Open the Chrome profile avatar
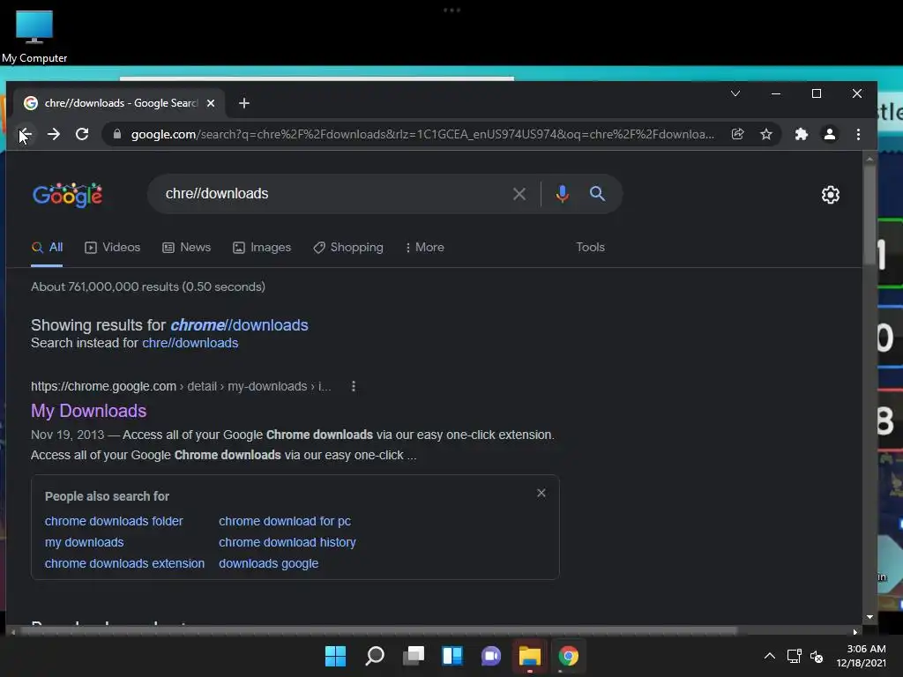This screenshot has width=903, height=677. coord(829,134)
